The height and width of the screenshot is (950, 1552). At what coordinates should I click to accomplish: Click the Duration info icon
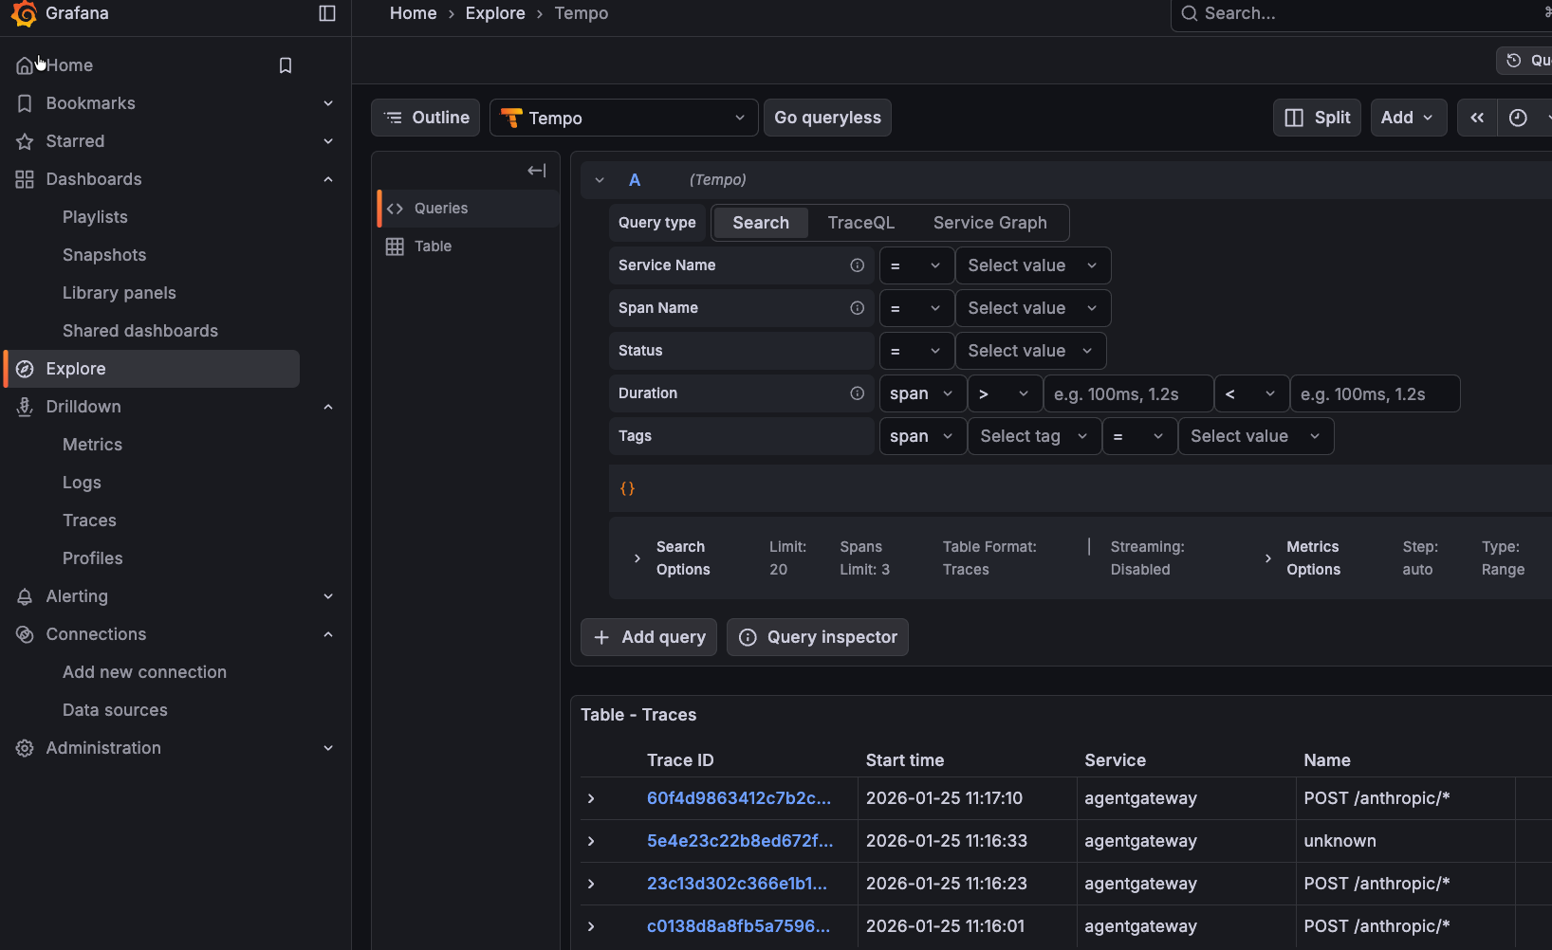857,393
